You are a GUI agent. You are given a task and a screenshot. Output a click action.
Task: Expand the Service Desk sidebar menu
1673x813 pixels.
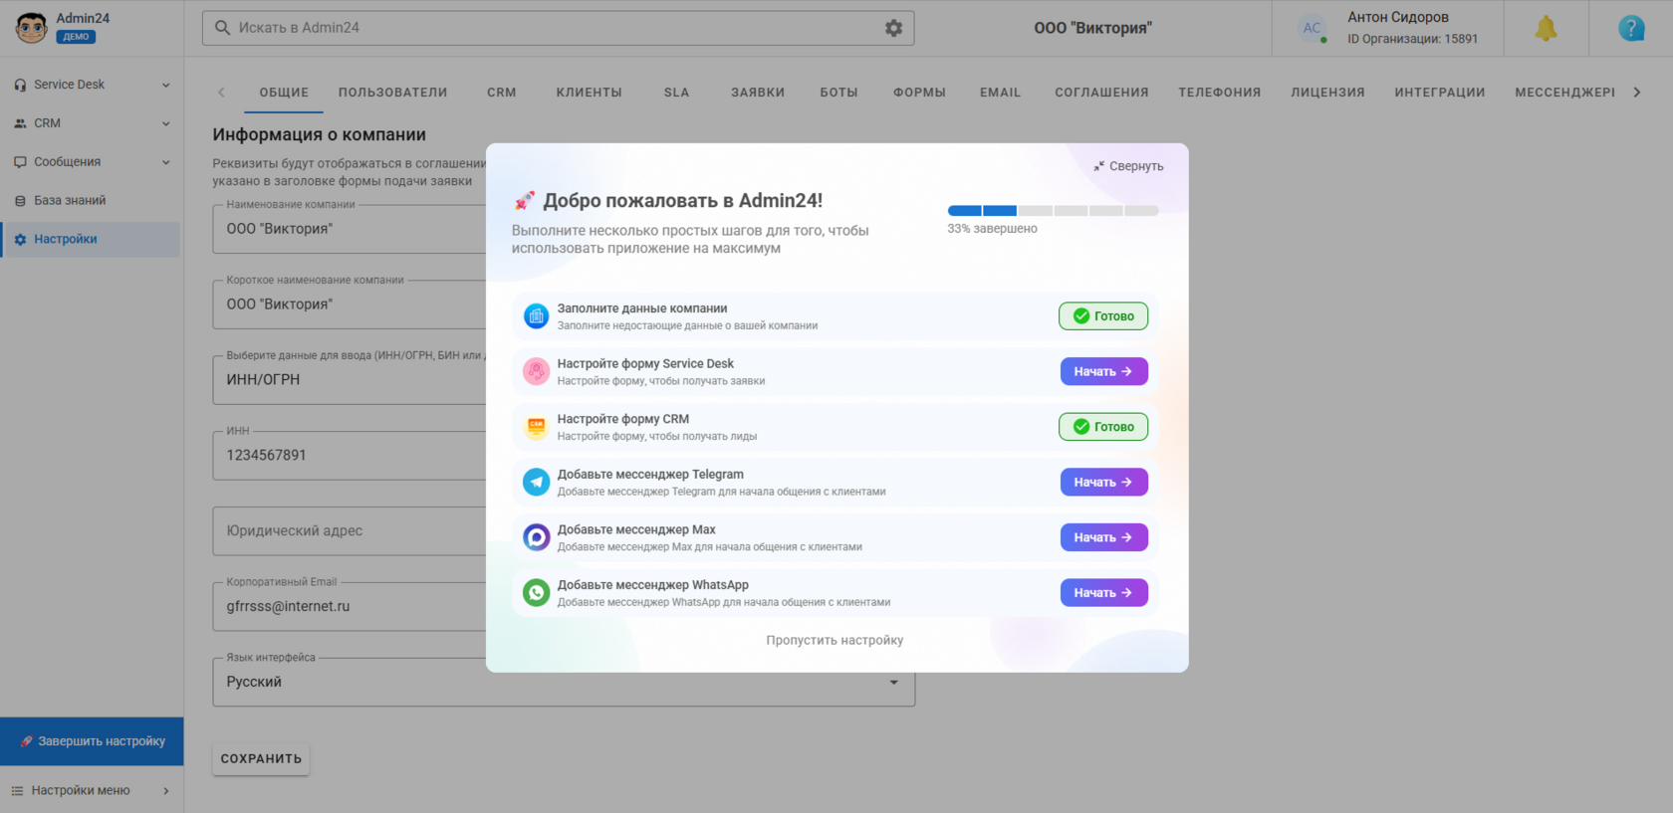[x=92, y=85]
